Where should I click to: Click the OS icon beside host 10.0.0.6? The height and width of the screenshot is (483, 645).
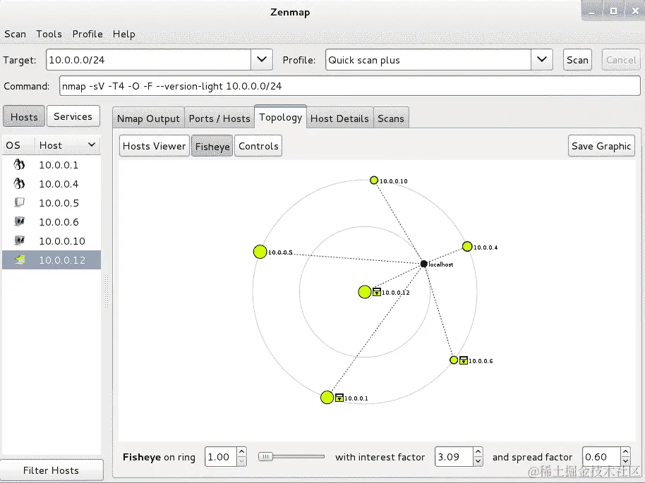click(19, 221)
